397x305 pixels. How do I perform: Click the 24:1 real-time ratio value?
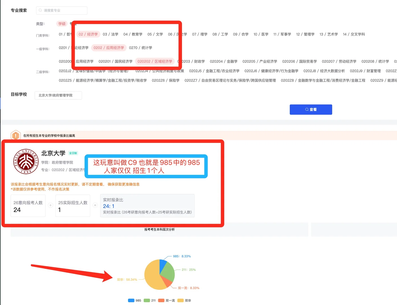click(x=109, y=206)
